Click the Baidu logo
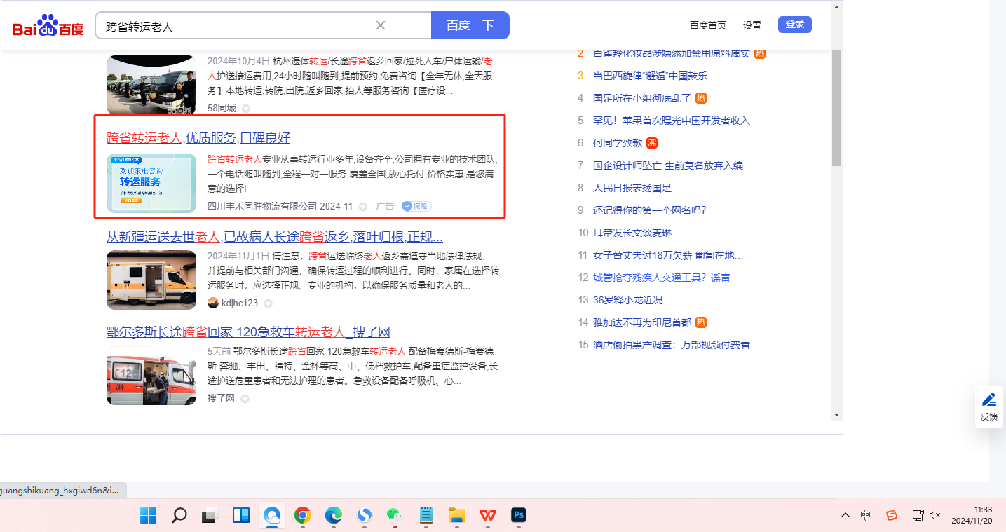Screen dimensions: 1006x532 click(x=48, y=26)
